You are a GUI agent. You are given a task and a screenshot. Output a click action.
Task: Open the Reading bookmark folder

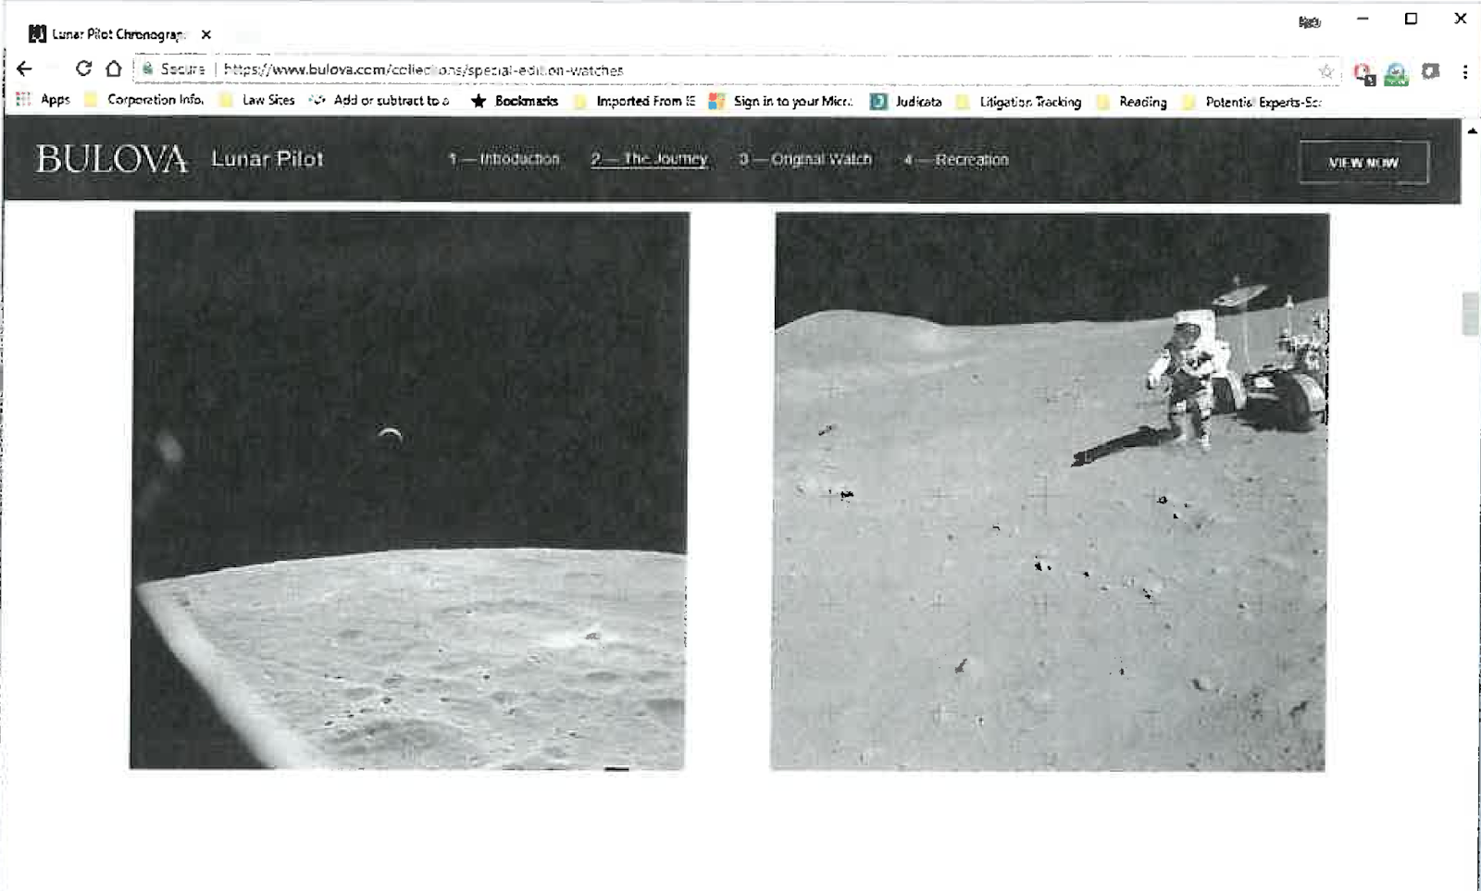coord(1132,102)
